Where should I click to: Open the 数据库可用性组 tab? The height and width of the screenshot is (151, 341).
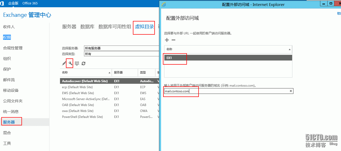click(x=115, y=27)
